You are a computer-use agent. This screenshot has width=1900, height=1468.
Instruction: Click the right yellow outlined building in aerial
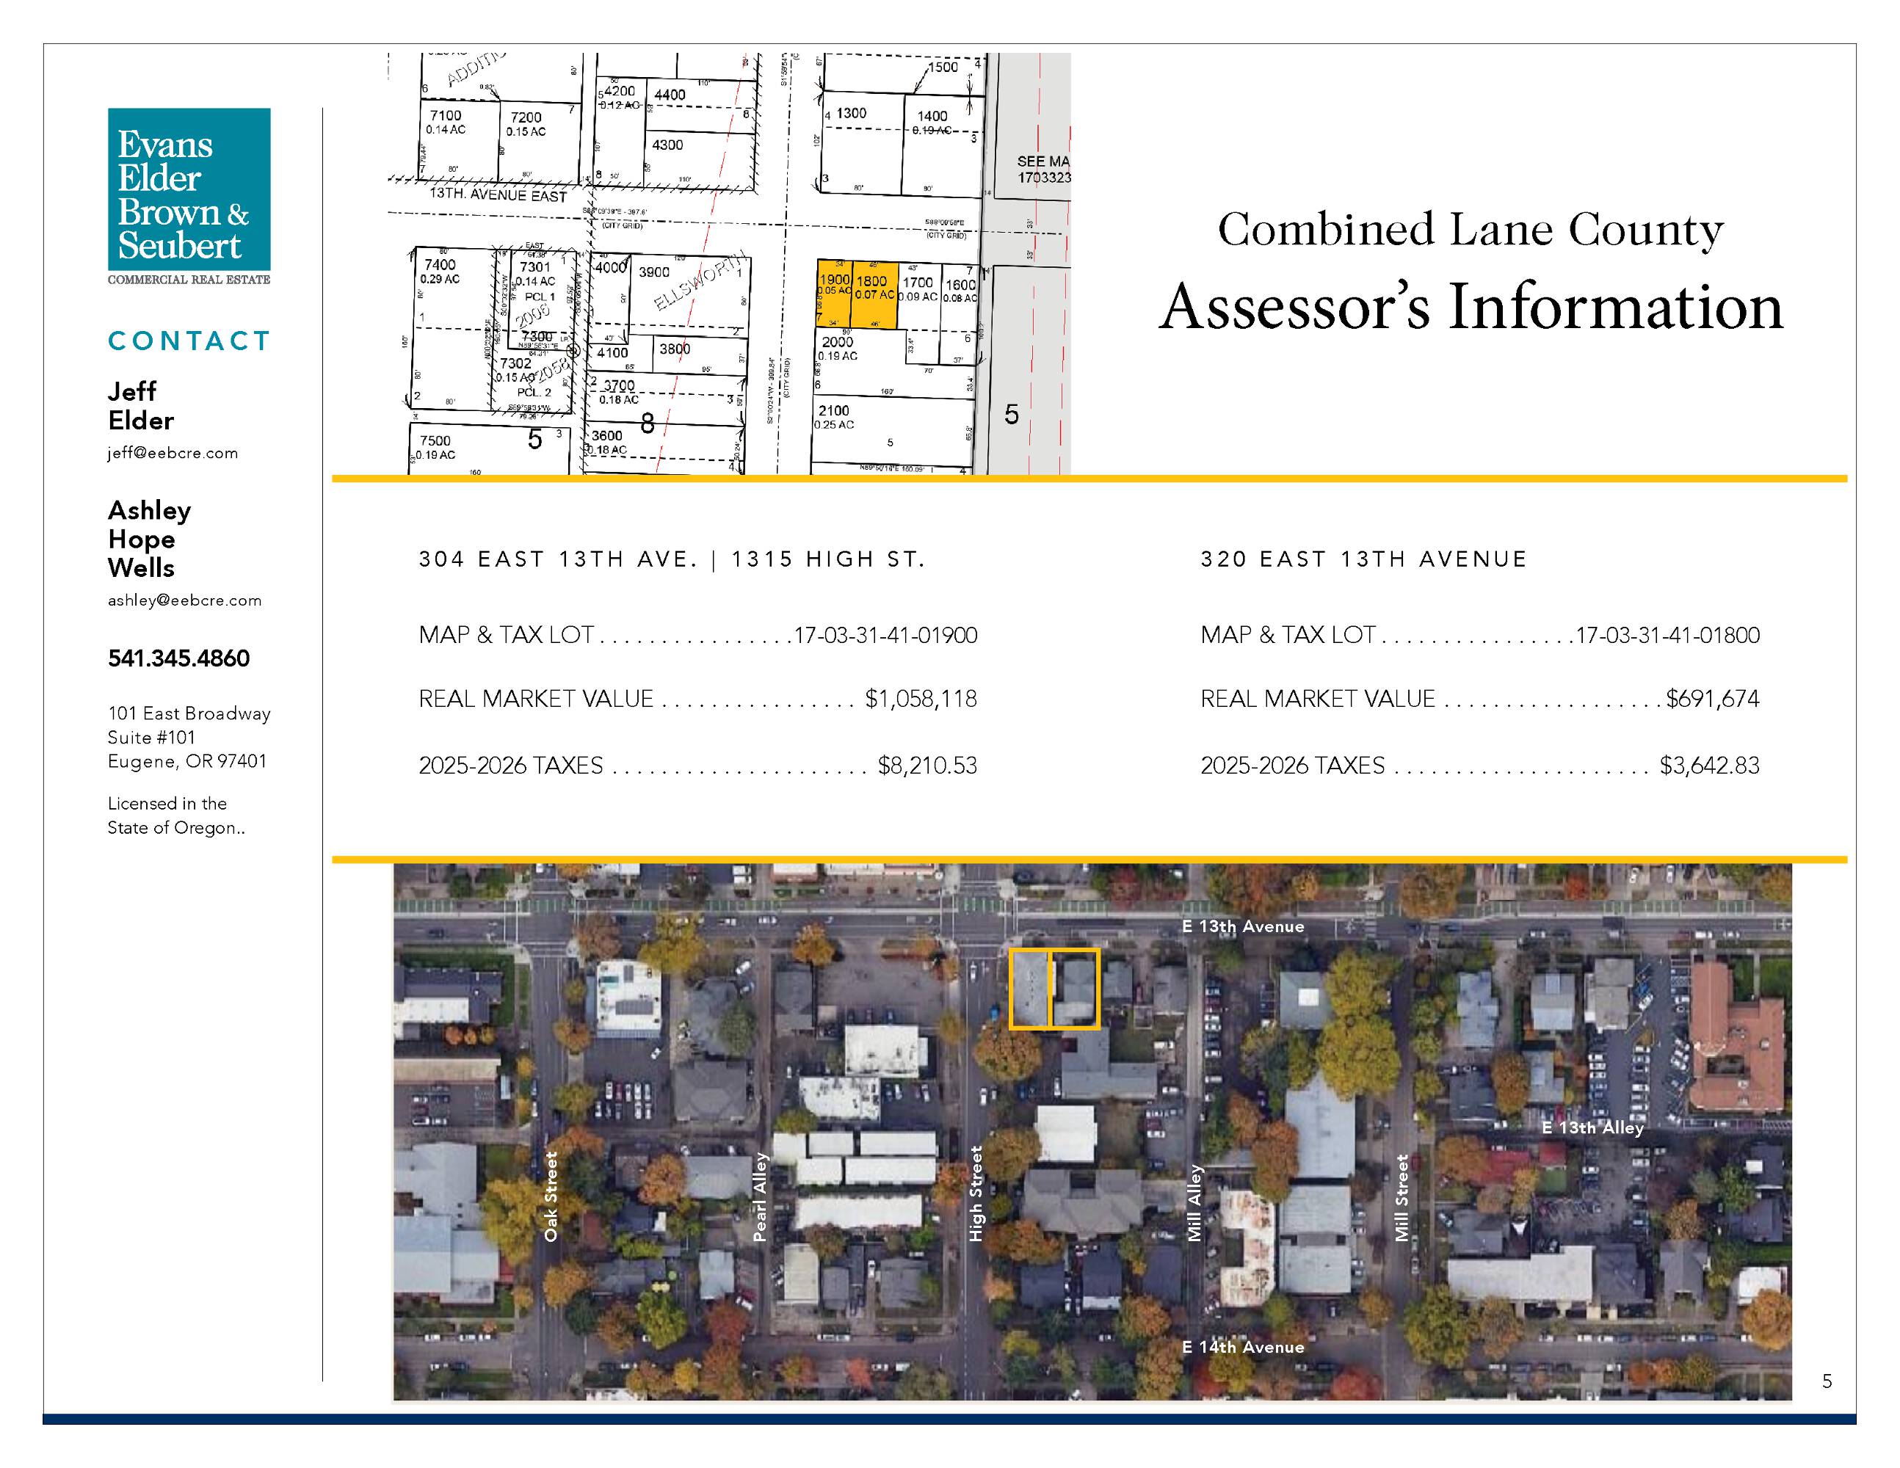(x=1076, y=989)
